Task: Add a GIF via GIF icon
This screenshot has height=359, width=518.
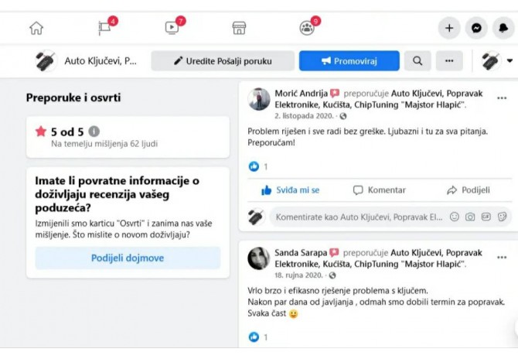Action: click(x=486, y=217)
